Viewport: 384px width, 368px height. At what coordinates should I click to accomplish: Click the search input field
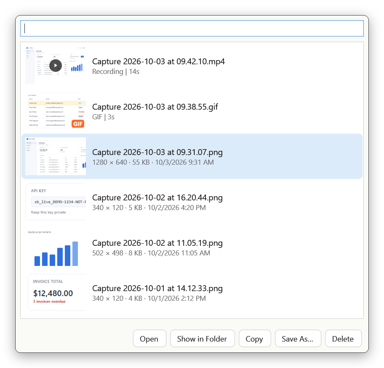pos(192,28)
